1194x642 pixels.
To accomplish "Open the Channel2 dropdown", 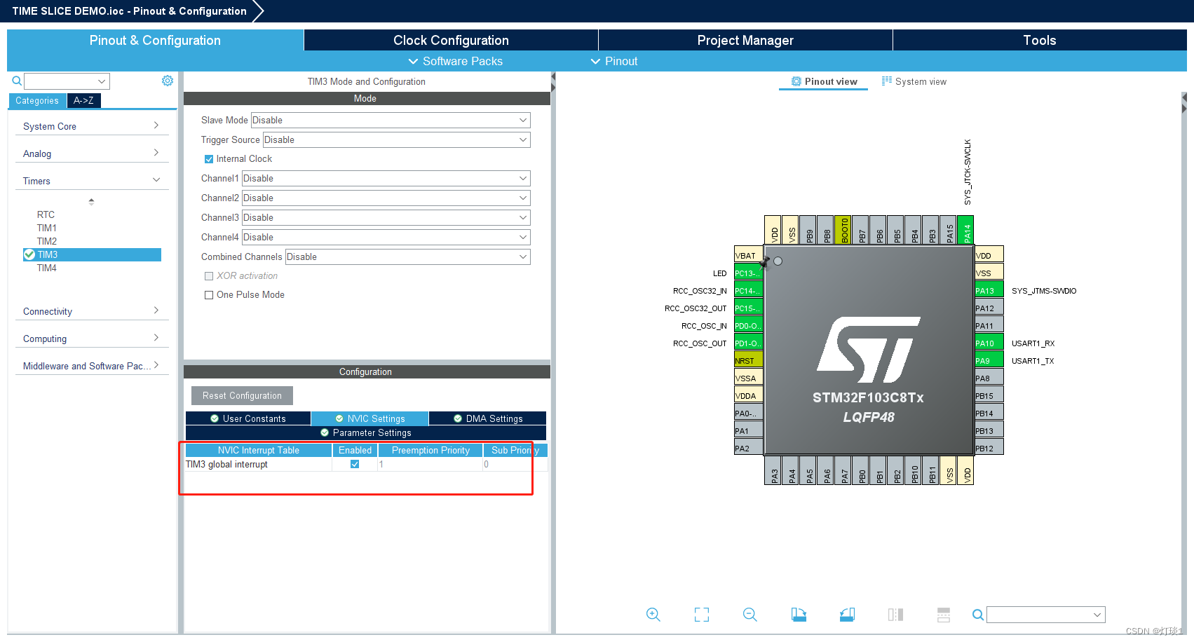I will [x=386, y=198].
